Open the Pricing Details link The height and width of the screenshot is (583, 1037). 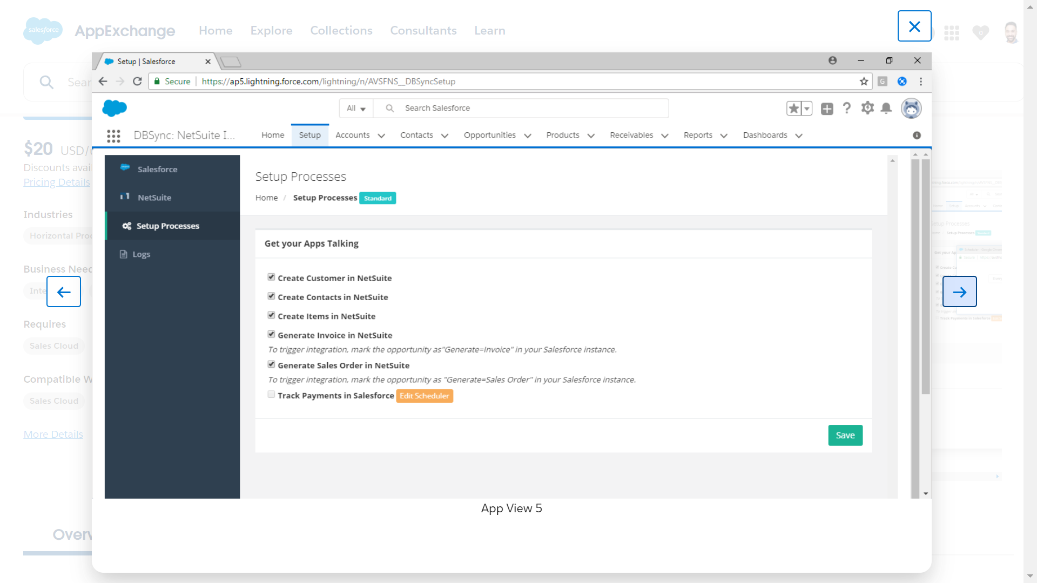[57, 182]
